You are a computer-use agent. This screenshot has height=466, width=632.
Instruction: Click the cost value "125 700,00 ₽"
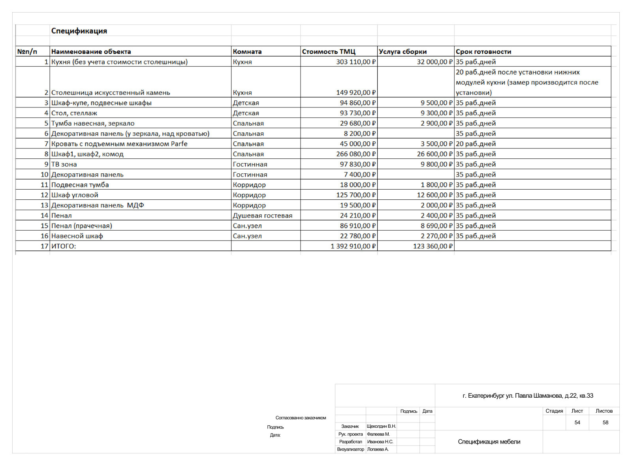[x=356, y=195]
